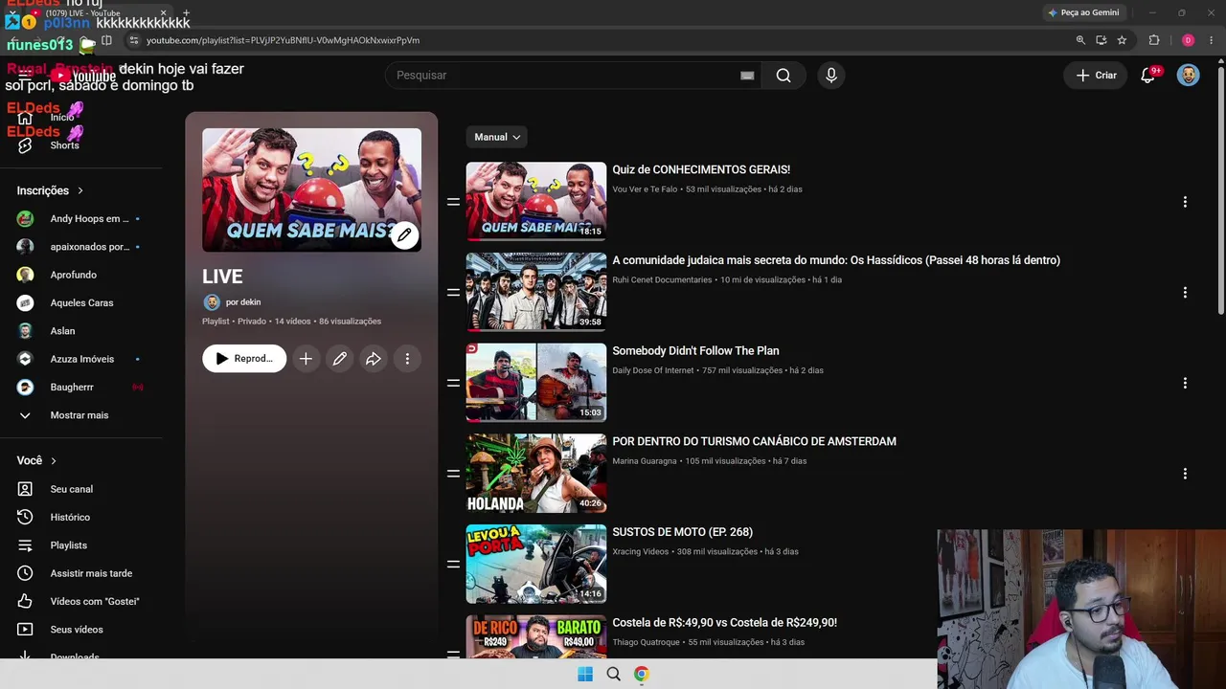Add videos with the plus button
Image resolution: width=1226 pixels, height=689 pixels.
[306, 359]
